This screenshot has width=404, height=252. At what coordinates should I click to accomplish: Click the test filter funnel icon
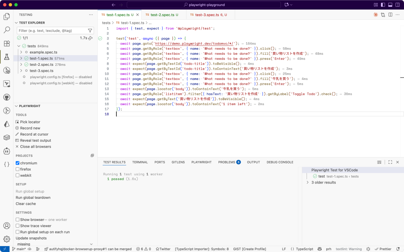[90, 31]
